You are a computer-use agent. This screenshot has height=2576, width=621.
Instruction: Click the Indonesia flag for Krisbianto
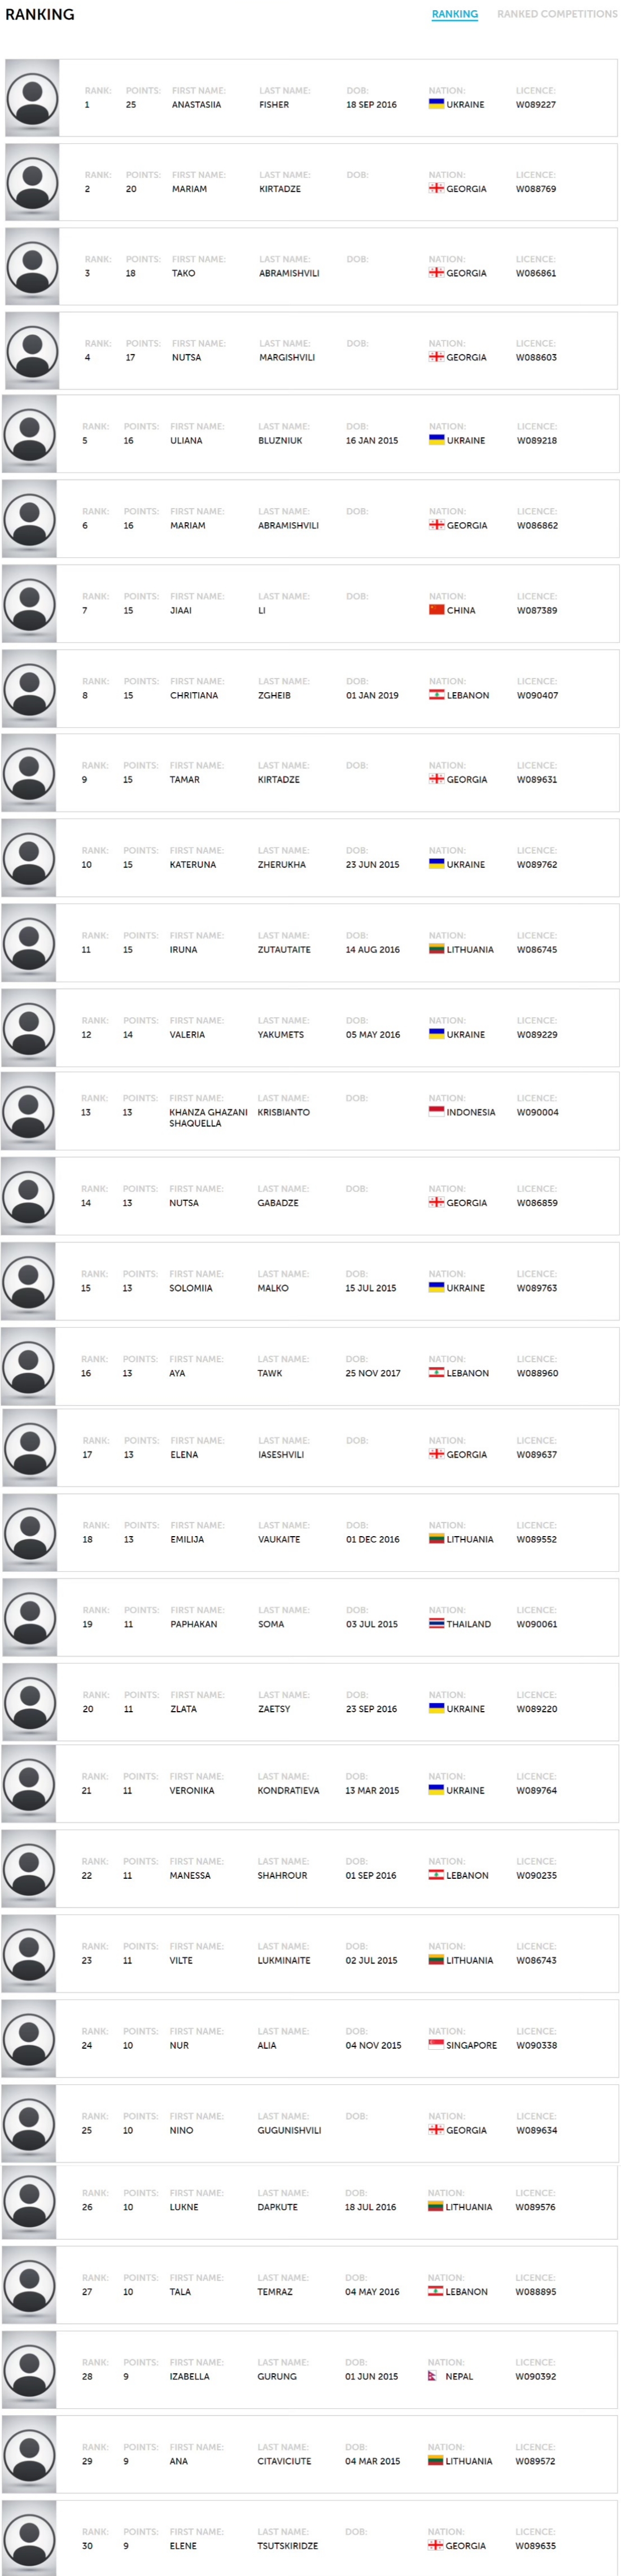click(x=436, y=1112)
